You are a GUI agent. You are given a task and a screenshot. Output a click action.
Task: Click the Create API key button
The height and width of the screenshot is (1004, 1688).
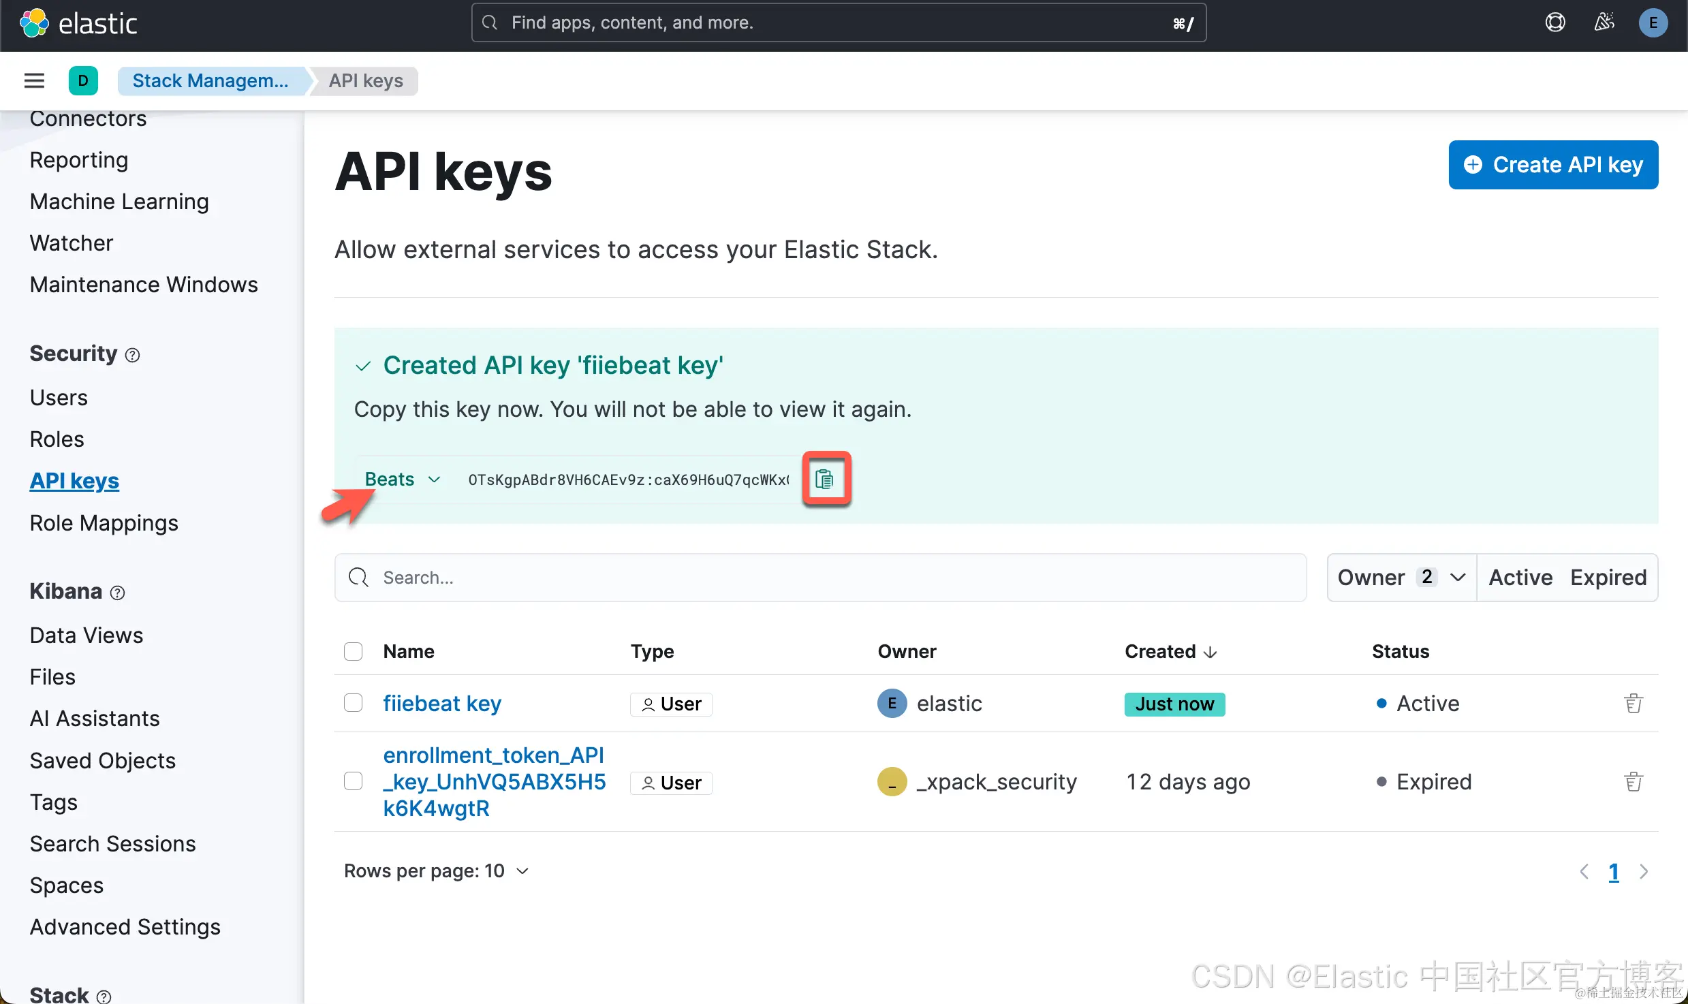pos(1553,165)
